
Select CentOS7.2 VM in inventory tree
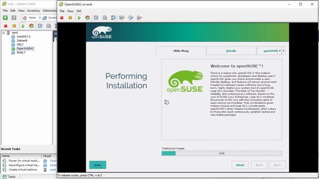point(23,36)
